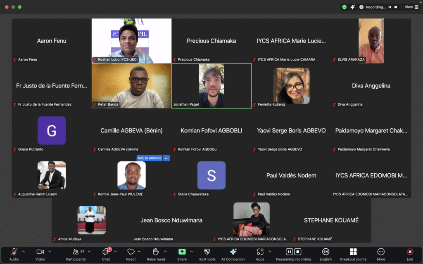The image size is (423, 264).
Task: Open the React heart reactions
Action: click(131, 254)
